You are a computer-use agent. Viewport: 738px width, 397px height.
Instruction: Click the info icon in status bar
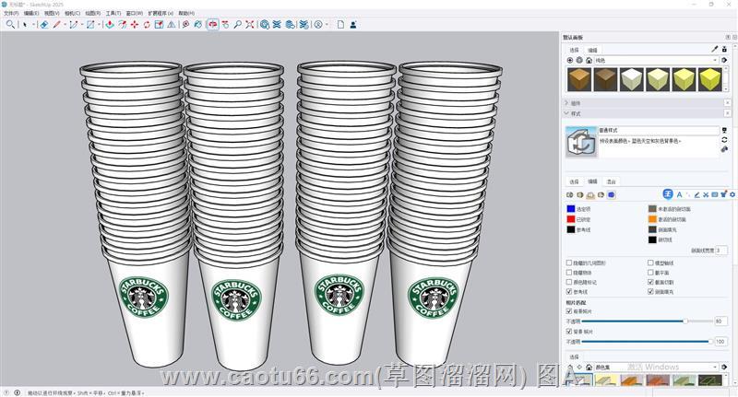(17, 392)
